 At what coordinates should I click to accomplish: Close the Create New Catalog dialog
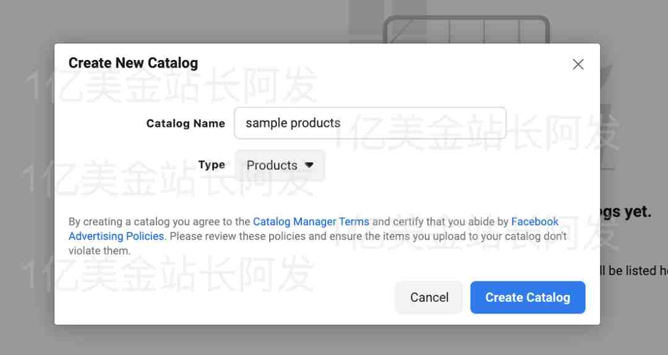(x=578, y=64)
